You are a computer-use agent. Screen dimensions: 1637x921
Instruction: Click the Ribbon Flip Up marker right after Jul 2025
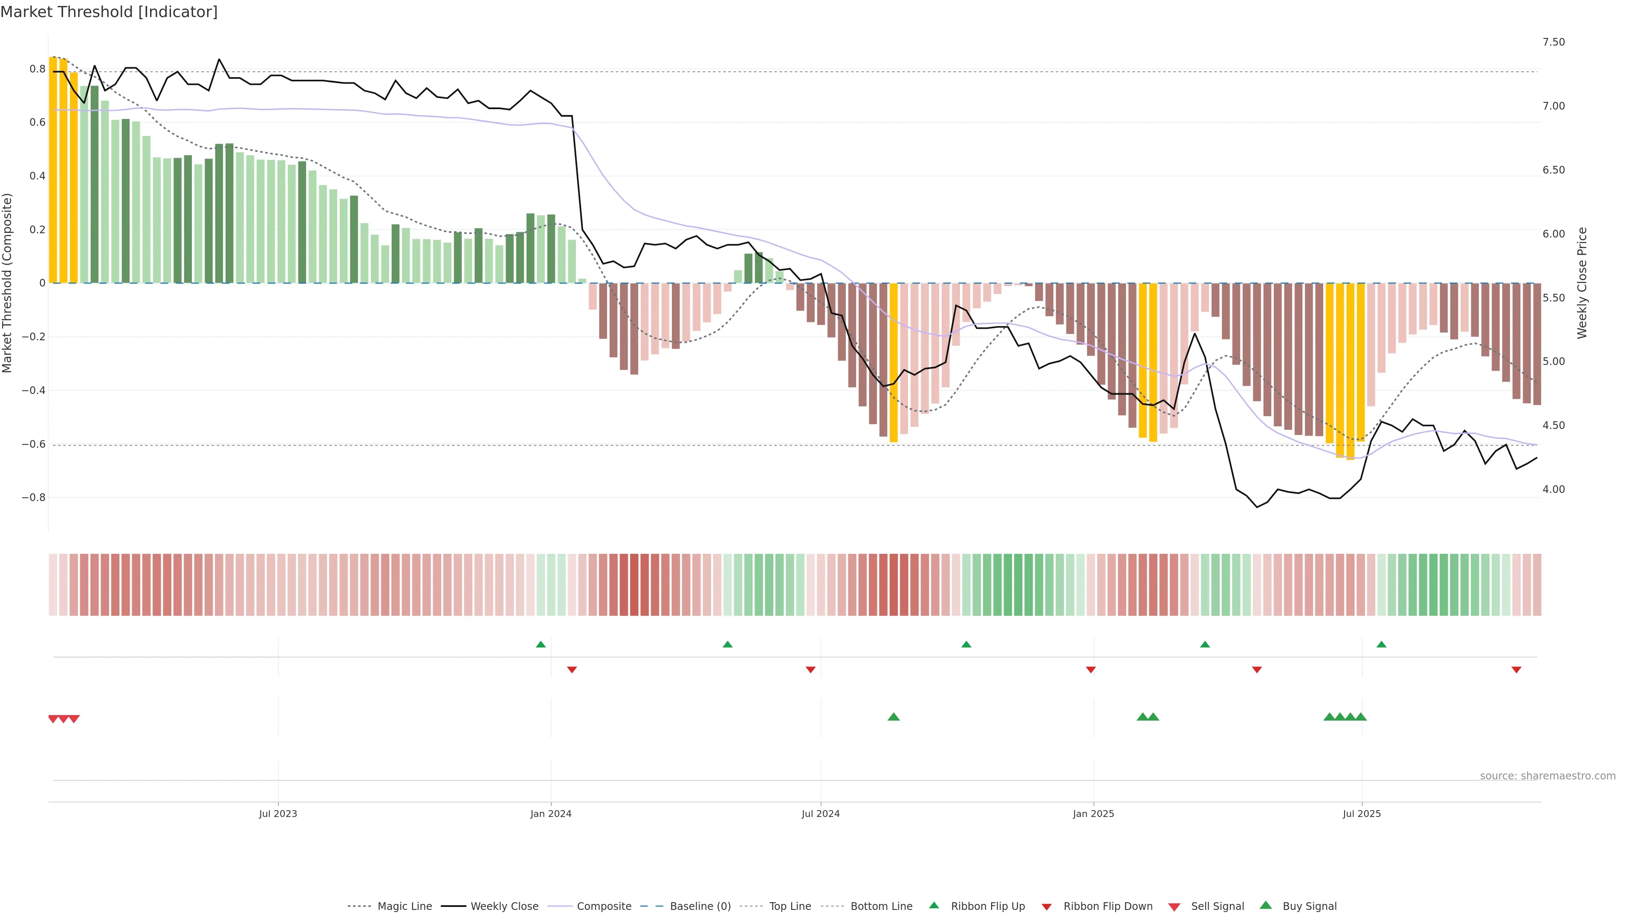pyautogui.click(x=1382, y=645)
